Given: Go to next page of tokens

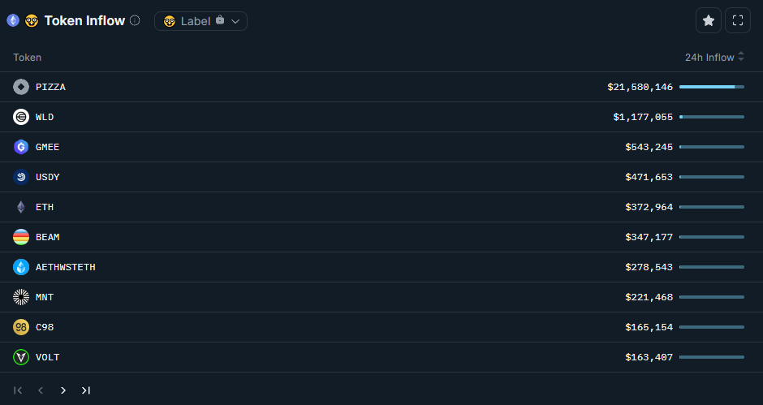Looking at the screenshot, I should coord(63,390).
